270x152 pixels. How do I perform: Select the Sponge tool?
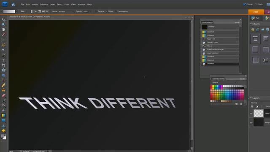(x=3, y=131)
